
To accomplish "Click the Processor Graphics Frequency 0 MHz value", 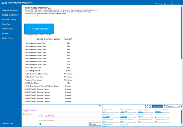I will tap(140, 117).
